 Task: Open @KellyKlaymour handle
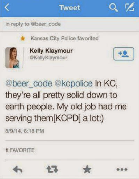(x=49, y=58)
